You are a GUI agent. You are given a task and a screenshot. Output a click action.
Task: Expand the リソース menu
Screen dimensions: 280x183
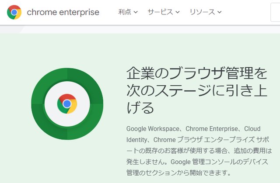tap(206, 12)
